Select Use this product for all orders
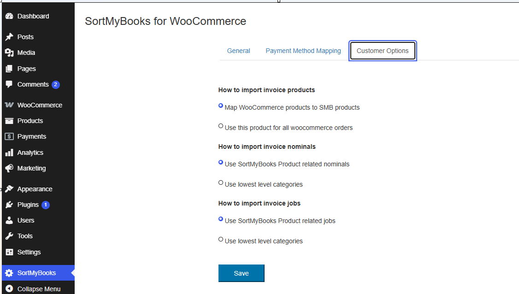The height and width of the screenshot is (294, 519). click(x=221, y=126)
